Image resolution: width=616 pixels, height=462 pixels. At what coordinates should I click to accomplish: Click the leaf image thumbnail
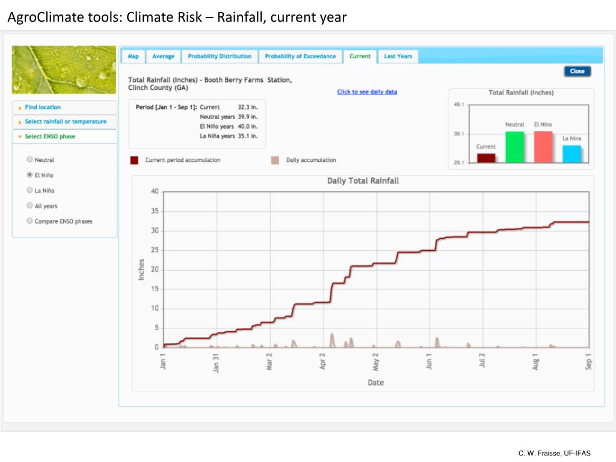point(64,70)
